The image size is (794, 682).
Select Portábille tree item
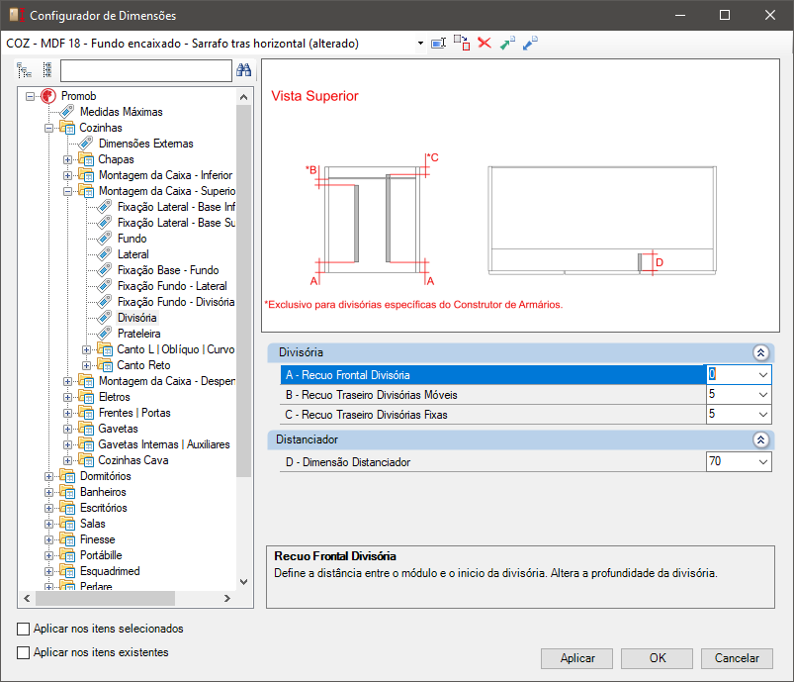101,555
